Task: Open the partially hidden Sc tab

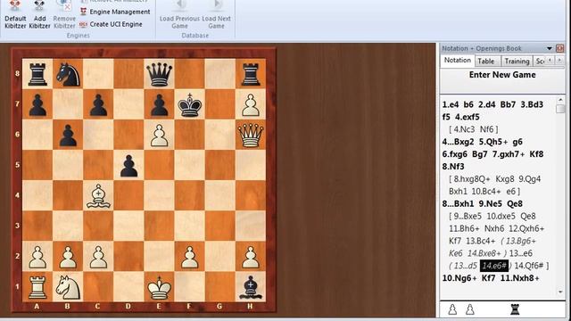Action: point(540,62)
